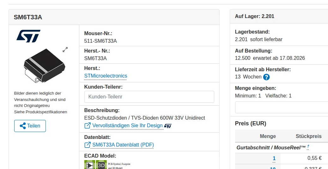Enlarge the product image with the arrows icon
Viewport: 328px width, 169px height.
point(65,50)
